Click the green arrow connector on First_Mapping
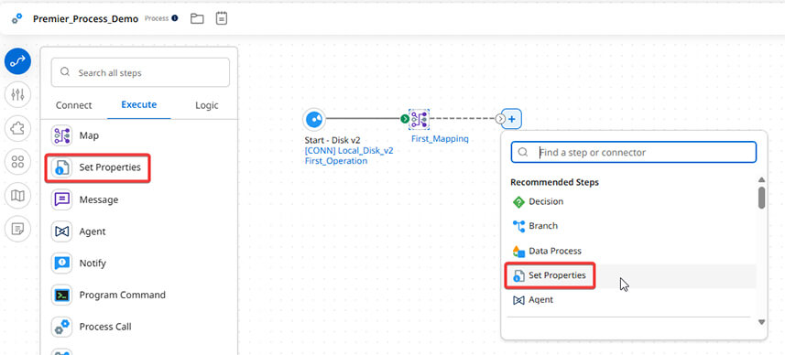Image resolution: width=785 pixels, height=355 pixels. [x=404, y=119]
